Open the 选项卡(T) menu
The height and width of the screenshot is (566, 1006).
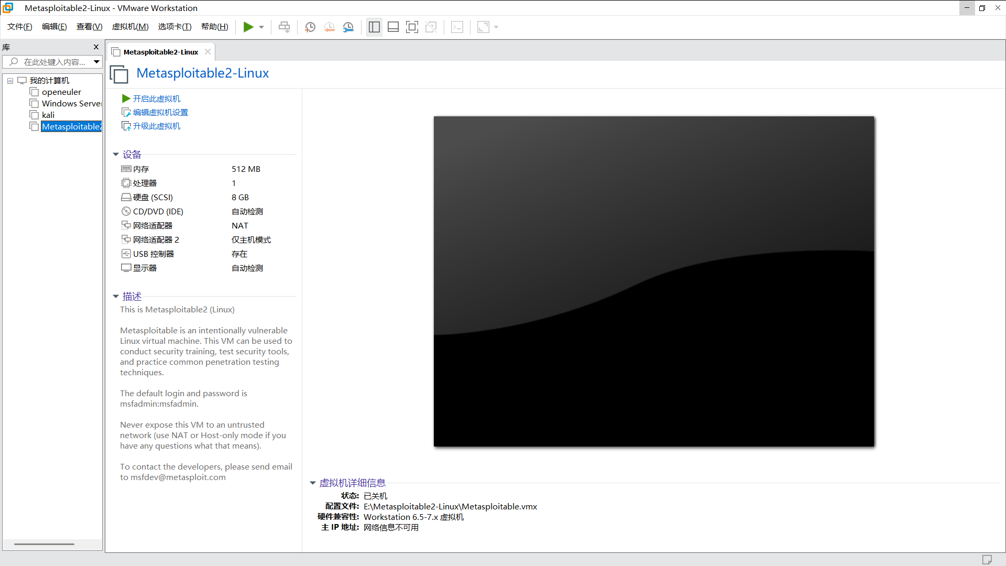click(x=174, y=27)
